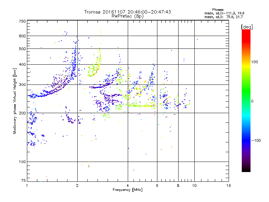Click the plot title 'Tromsø 20161107 20:46:00-20:47:43'
The width and height of the screenshot is (269, 202).
coord(127,12)
